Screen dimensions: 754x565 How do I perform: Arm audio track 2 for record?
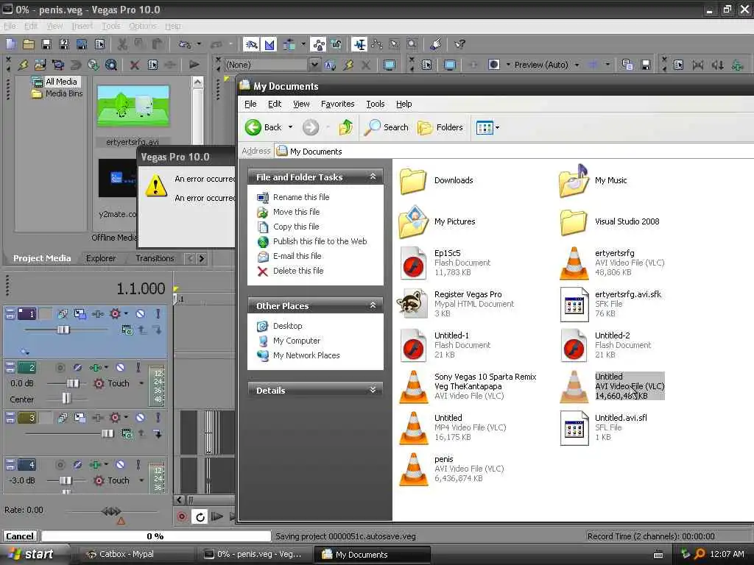[60, 368]
